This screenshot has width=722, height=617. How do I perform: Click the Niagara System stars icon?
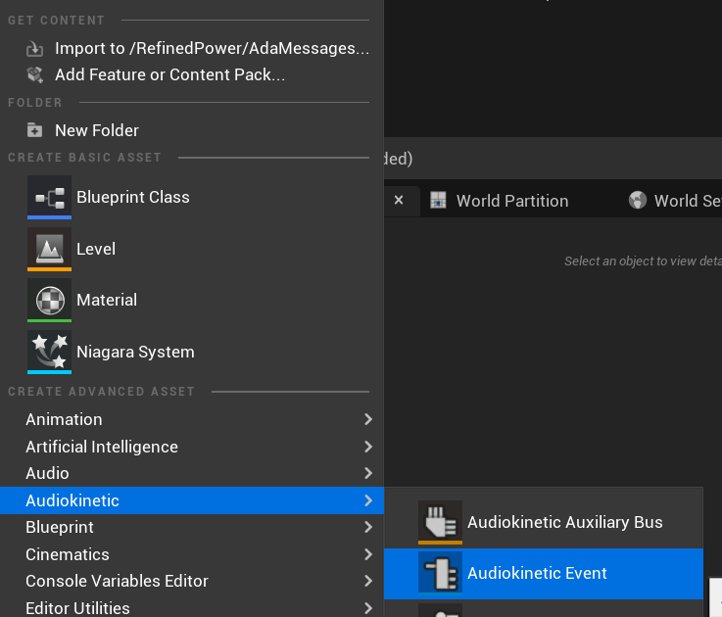pyautogui.click(x=49, y=352)
